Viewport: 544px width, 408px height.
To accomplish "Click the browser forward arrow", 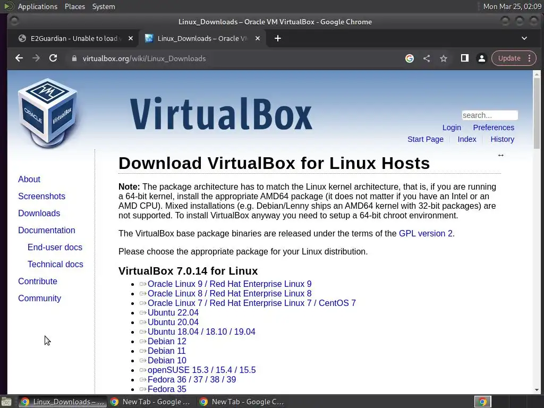I will pos(36,58).
